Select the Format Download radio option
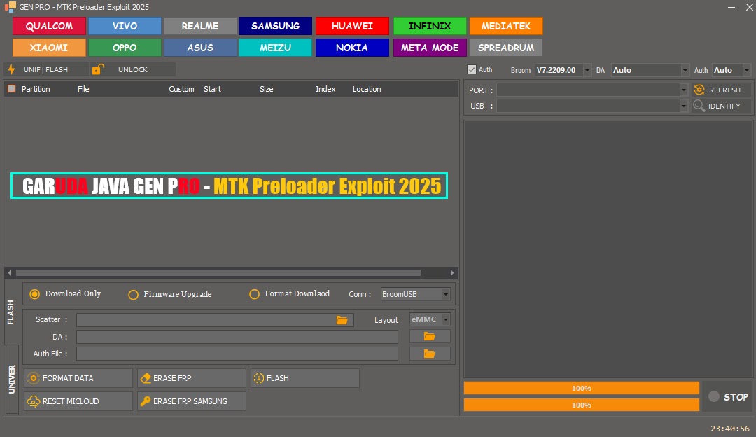This screenshot has width=756, height=437. [x=254, y=294]
